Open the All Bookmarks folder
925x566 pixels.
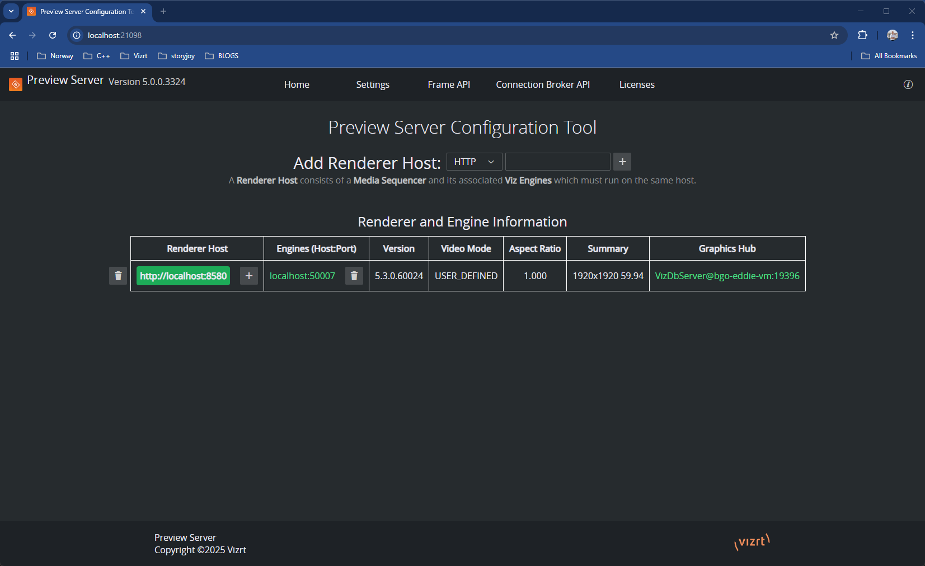(889, 56)
